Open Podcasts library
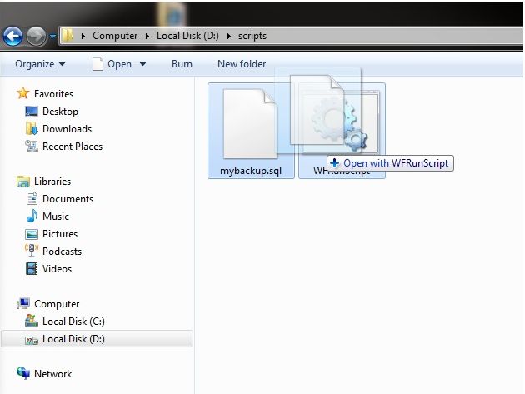 [x=62, y=252]
